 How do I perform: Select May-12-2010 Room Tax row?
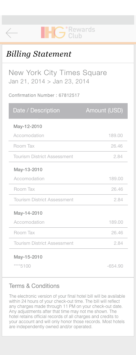pos(68,146)
